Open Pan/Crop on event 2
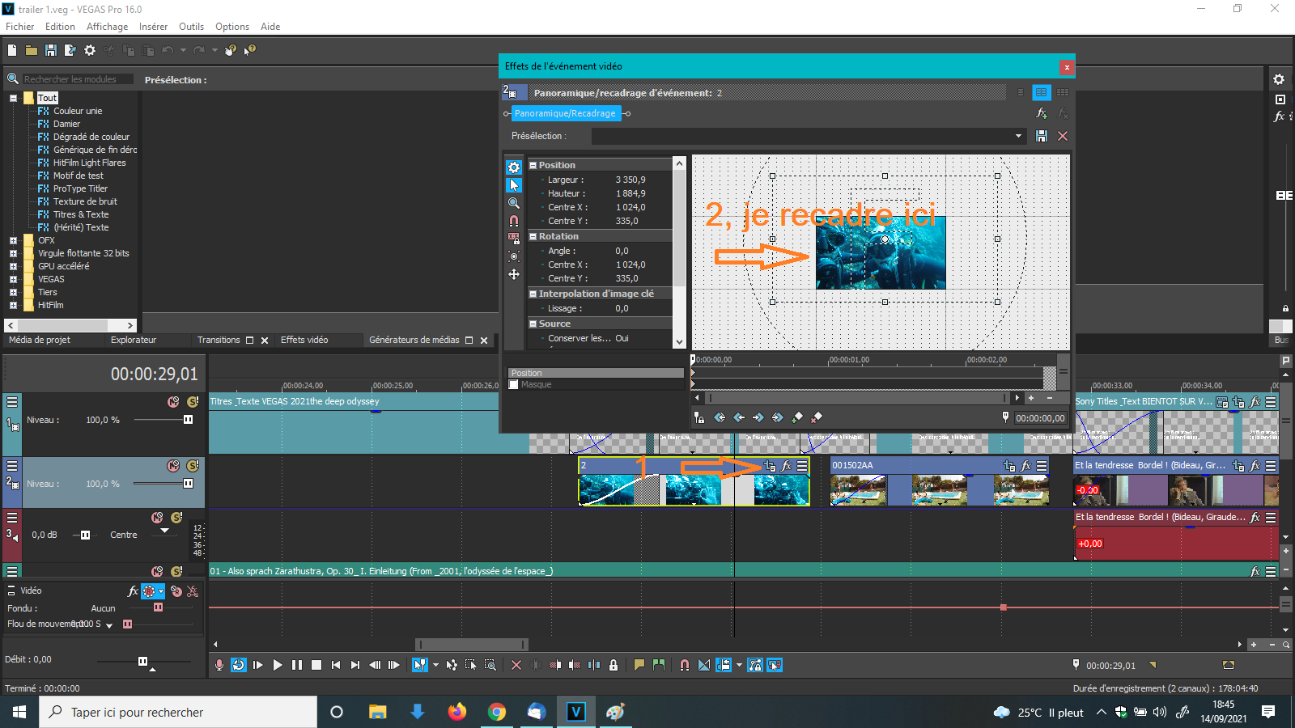 pos(769,466)
